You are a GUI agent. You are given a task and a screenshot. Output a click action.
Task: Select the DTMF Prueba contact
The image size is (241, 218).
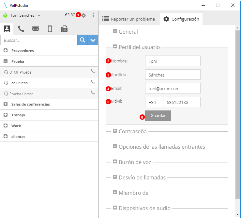pyautogui.click(x=49, y=72)
